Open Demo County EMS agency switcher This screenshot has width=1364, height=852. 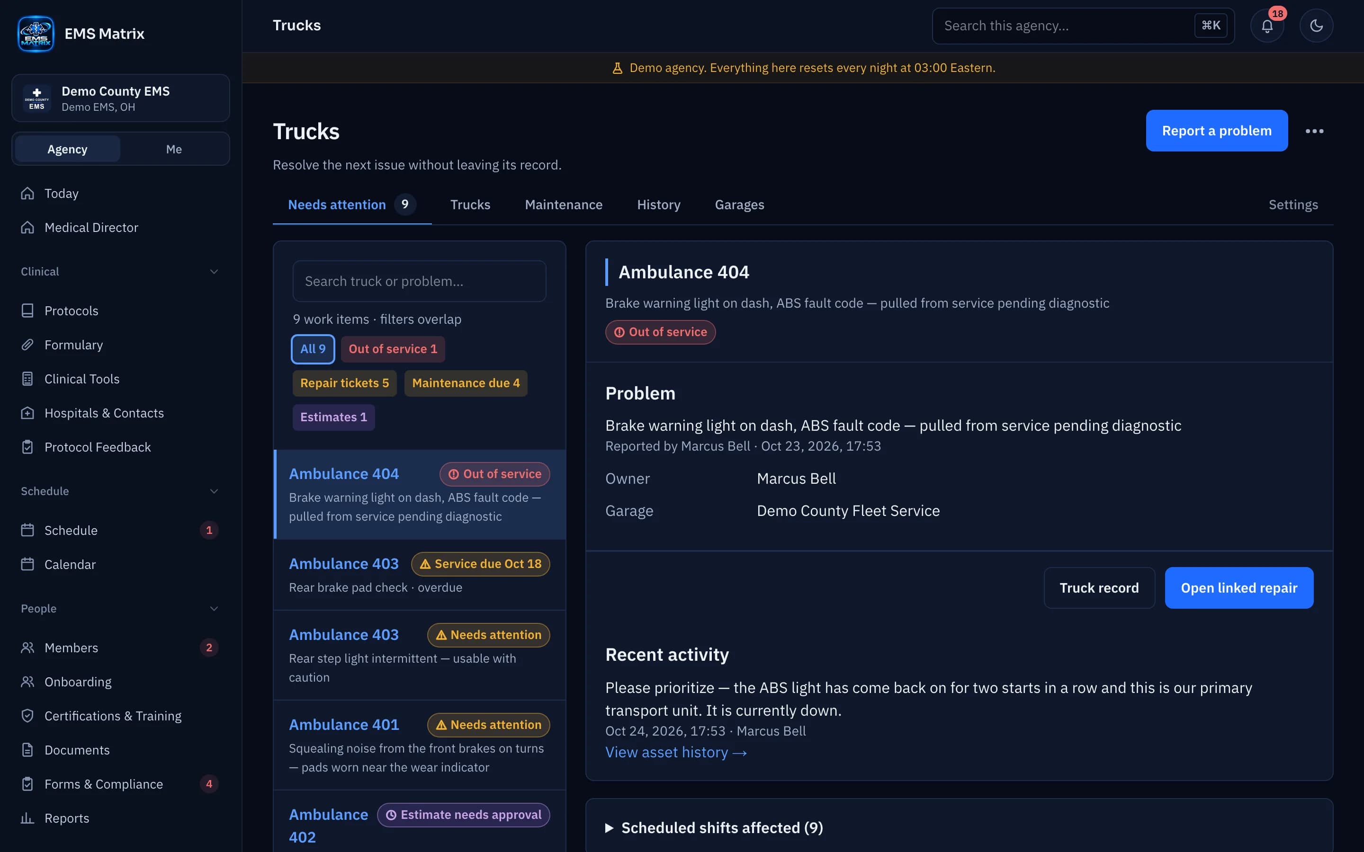pyautogui.click(x=121, y=98)
